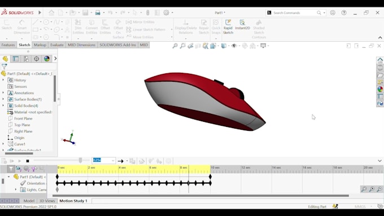Image resolution: width=384 pixels, height=216 pixels.
Task: Toggle Instant2D mode
Action: tap(242, 25)
